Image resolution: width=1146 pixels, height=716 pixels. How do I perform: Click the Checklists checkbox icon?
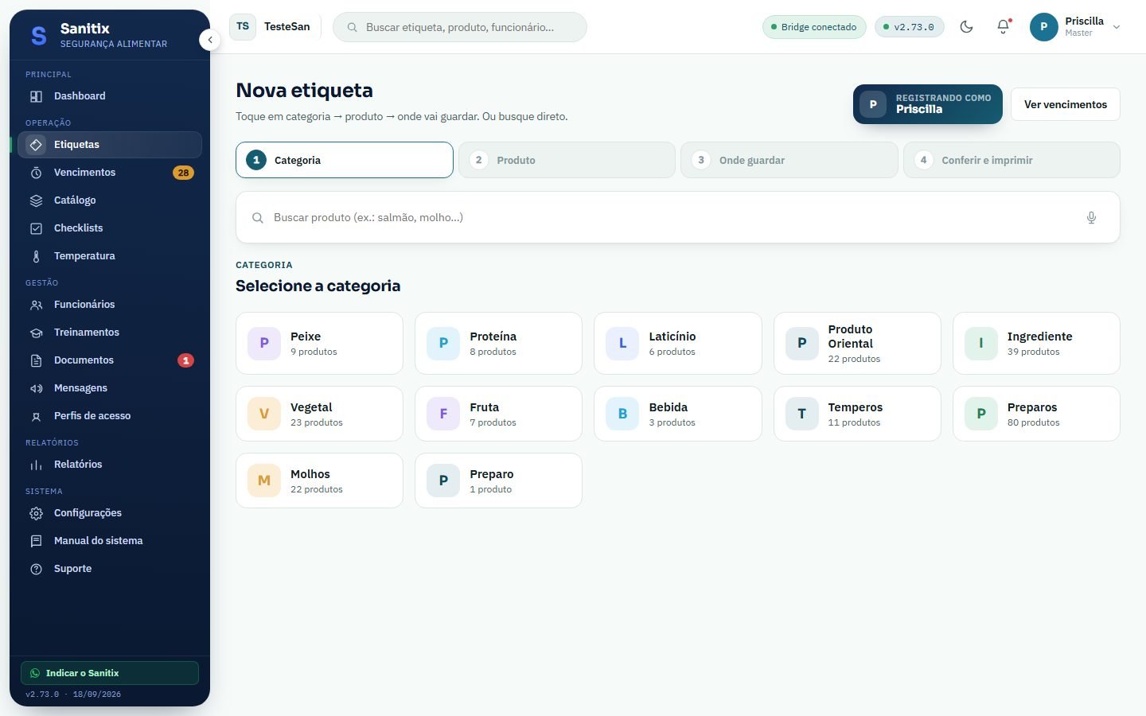coord(36,228)
